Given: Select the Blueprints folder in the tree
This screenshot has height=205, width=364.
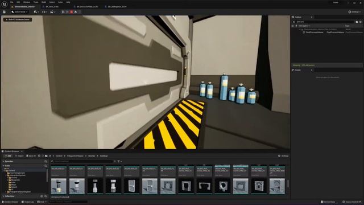Looking at the screenshot, I should click(15, 180).
